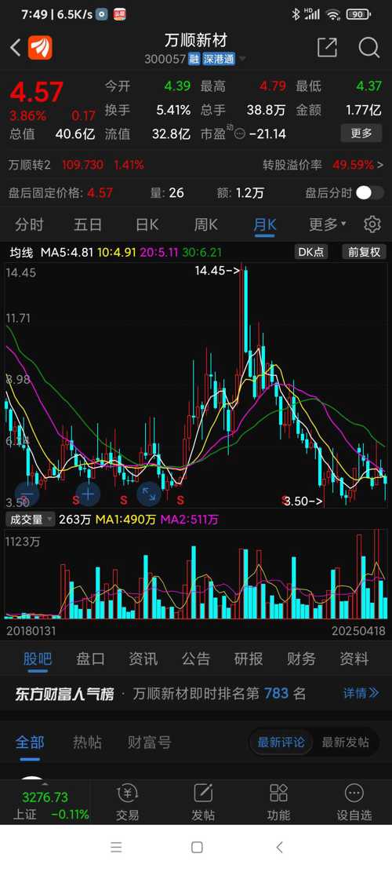Sort by 最新发帖
The height and width of the screenshot is (872, 392).
point(346,742)
